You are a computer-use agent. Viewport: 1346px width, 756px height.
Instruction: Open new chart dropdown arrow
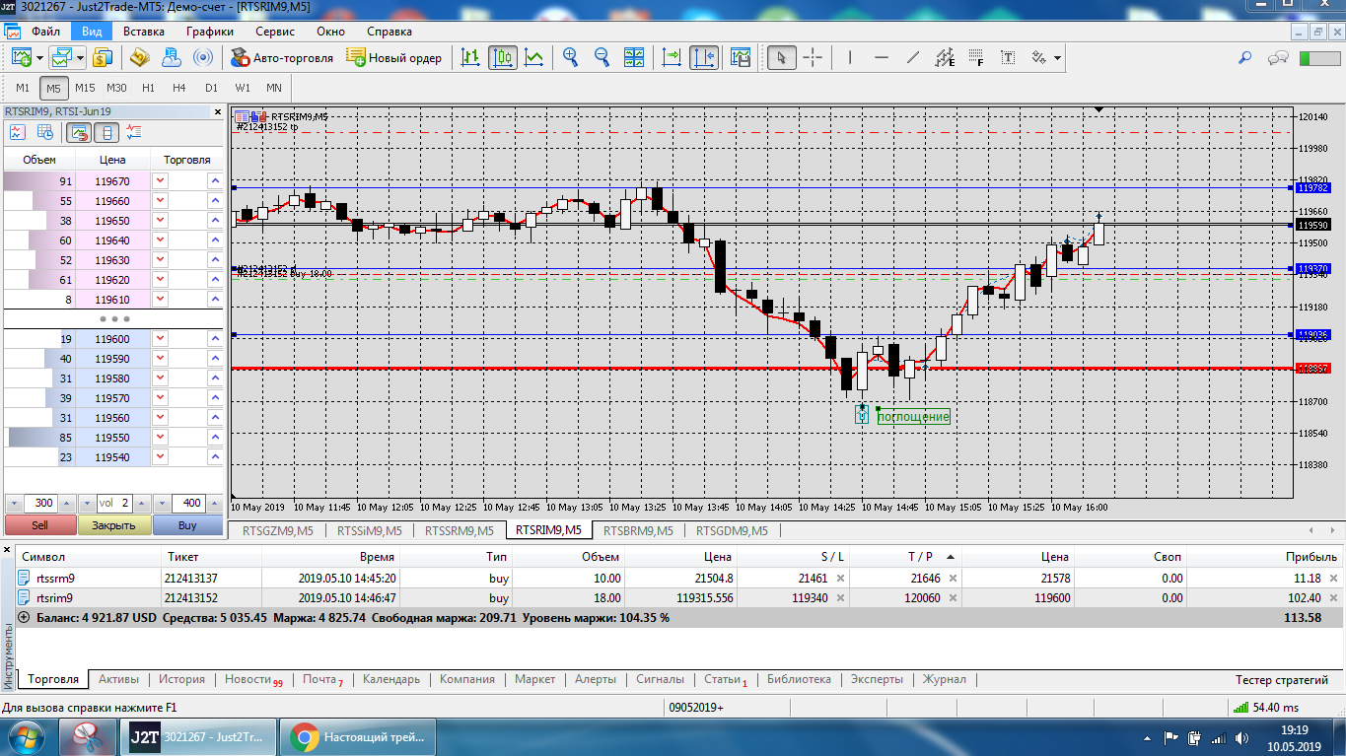pyautogui.click(x=37, y=57)
